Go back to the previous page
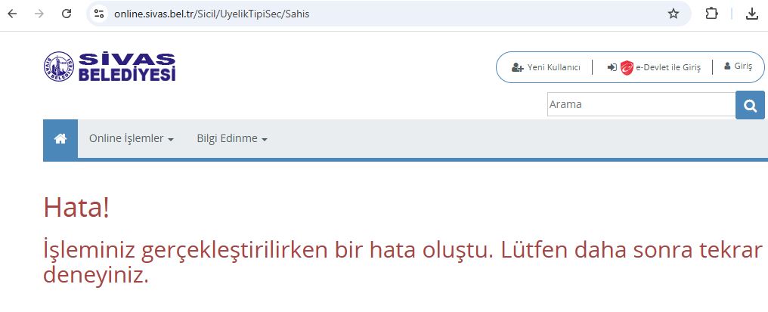Screen dimensions: 768x312 12,14
